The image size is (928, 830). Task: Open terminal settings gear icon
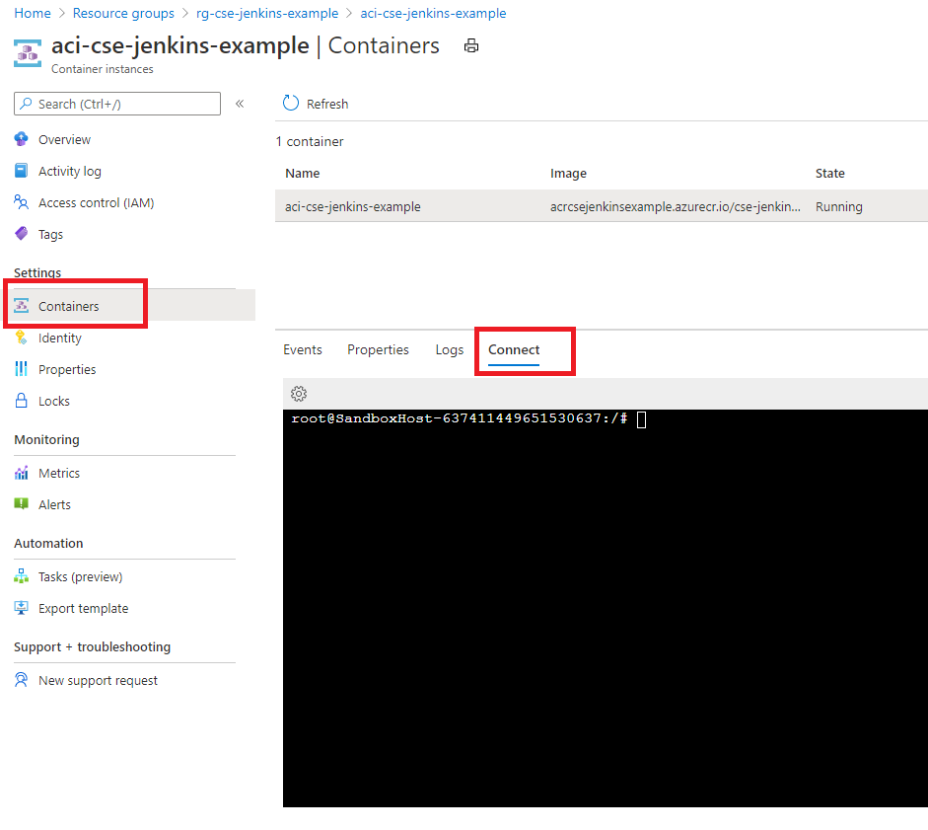pos(299,394)
